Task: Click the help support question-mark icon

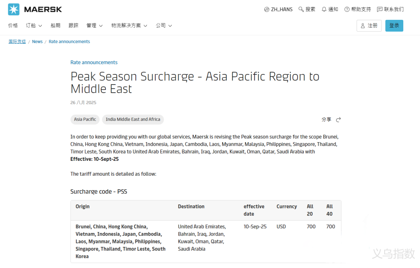Action: point(347,9)
